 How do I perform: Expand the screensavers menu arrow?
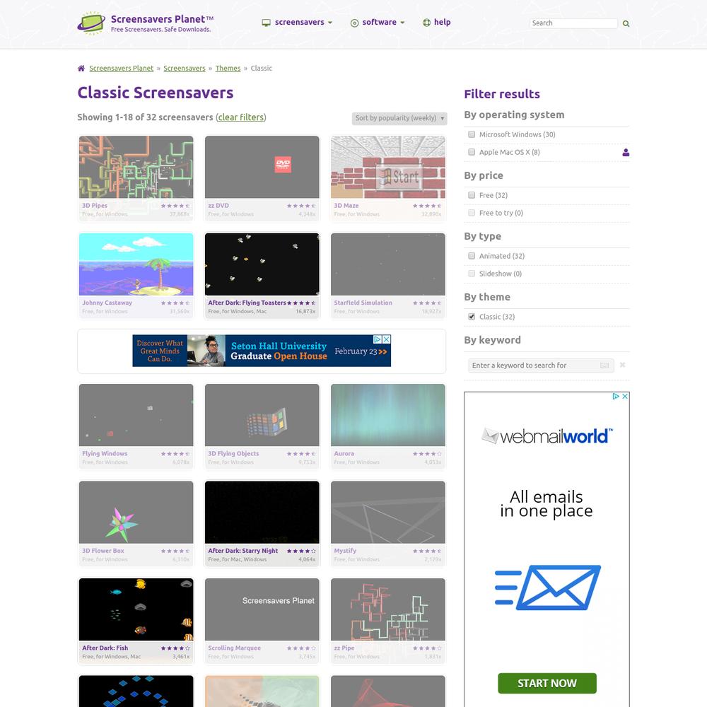pos(330,23)
